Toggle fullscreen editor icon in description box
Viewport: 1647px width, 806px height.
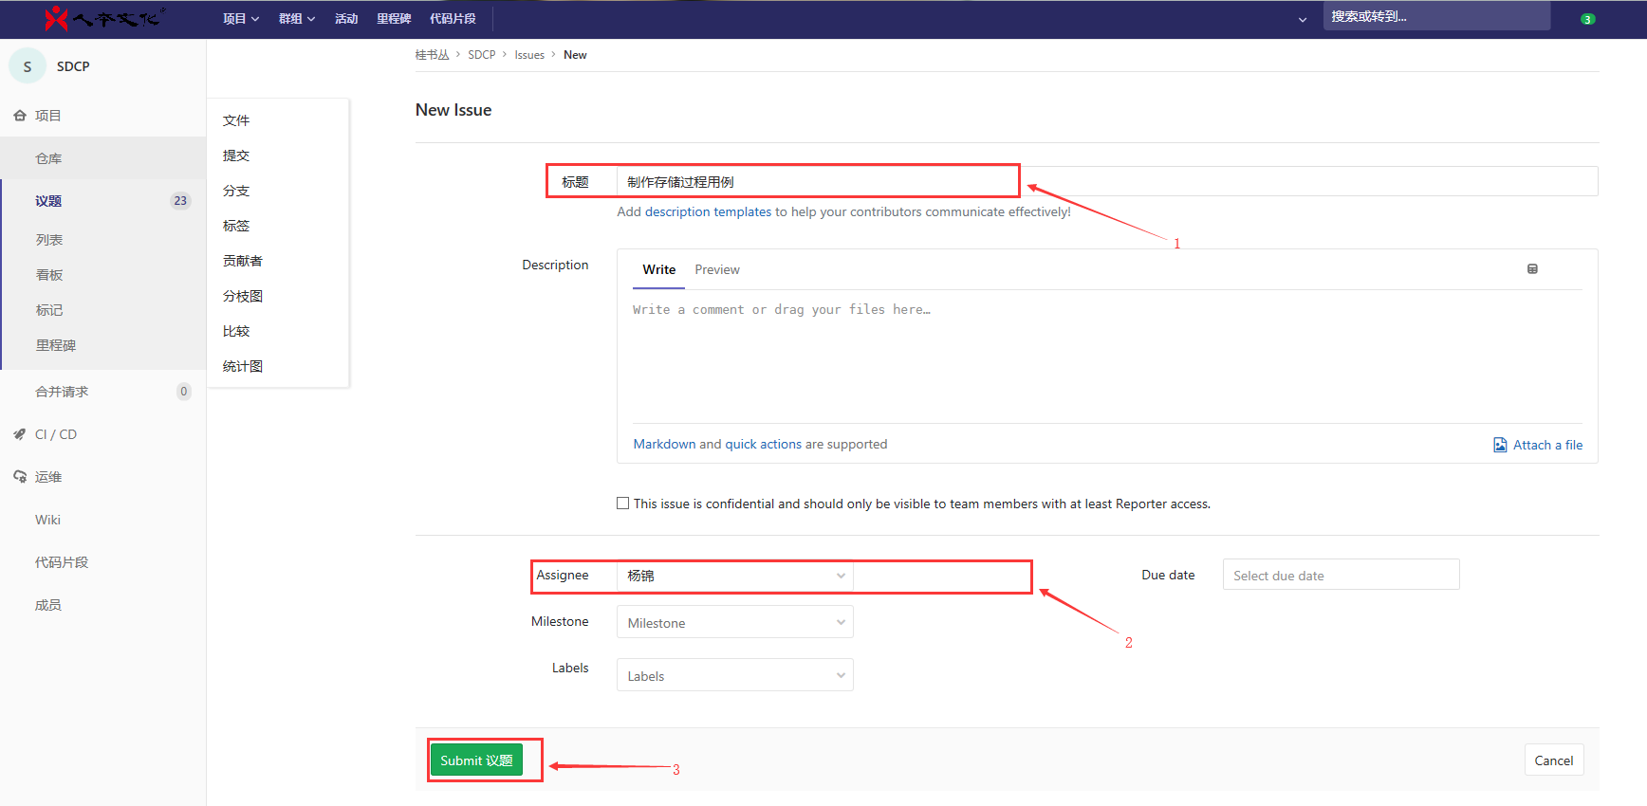coord(1532,269)
